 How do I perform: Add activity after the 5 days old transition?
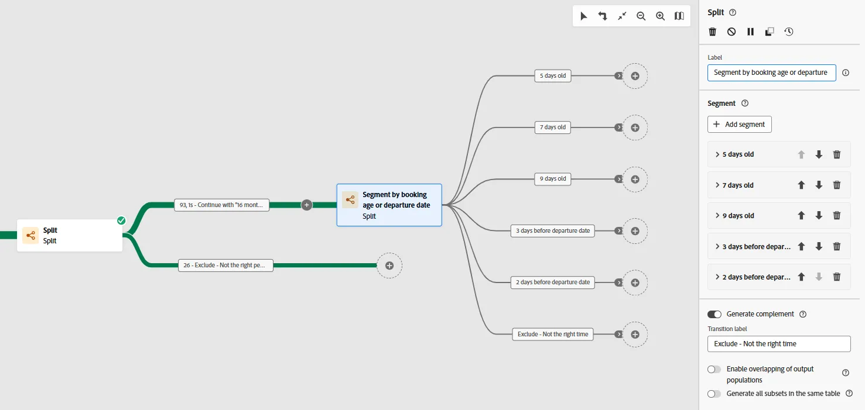(x=635, y=76)
